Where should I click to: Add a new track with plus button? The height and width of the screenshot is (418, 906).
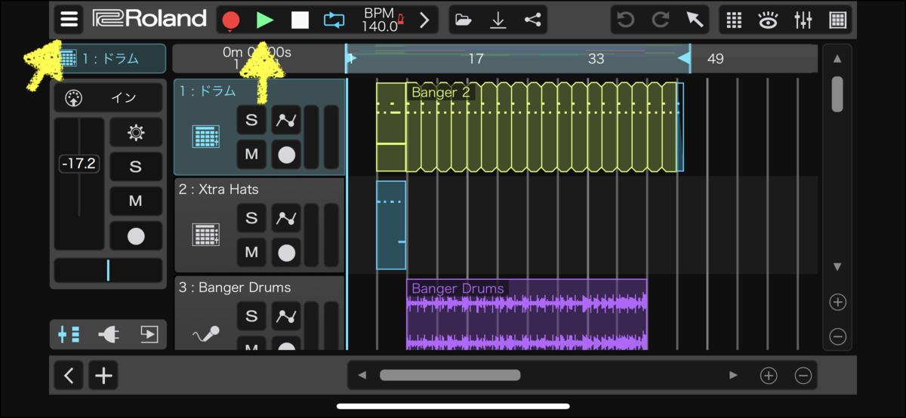(x=103, y=376)
